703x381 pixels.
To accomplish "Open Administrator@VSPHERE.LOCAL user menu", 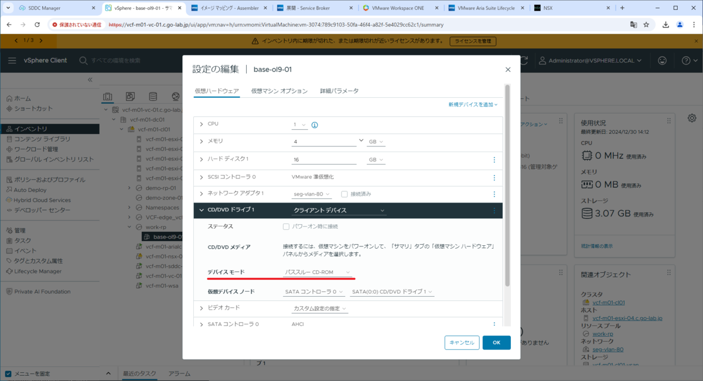I will (x=591, y=60).
